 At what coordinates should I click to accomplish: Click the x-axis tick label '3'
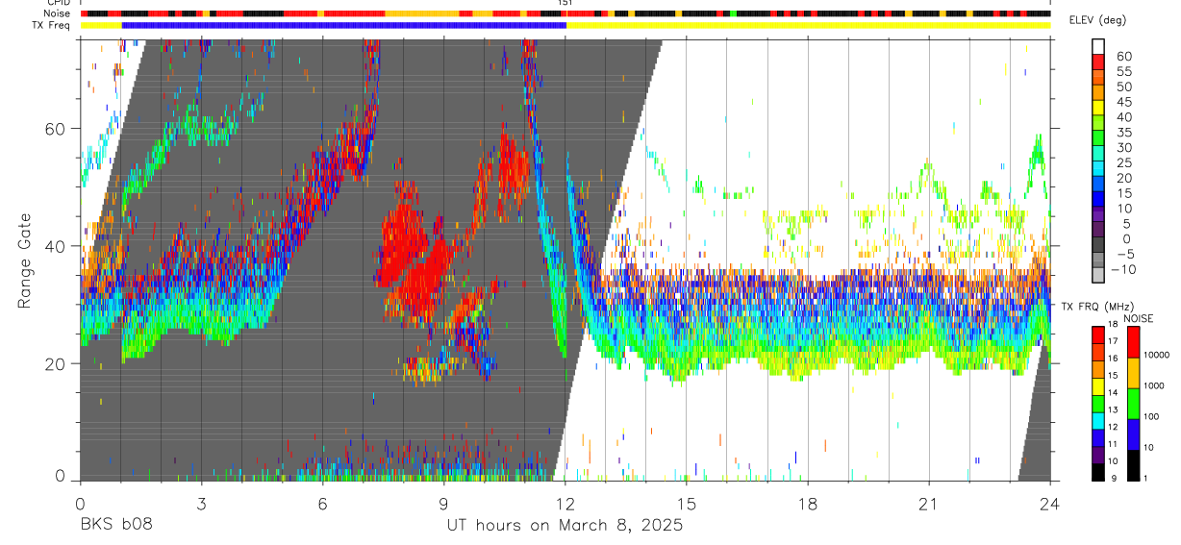pyautogui.click(x=201, y=503)
